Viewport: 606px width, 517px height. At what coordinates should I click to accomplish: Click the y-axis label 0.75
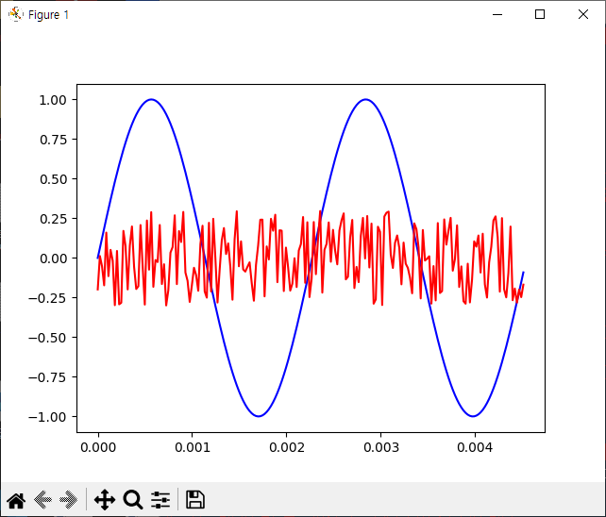tap(53, 140)
